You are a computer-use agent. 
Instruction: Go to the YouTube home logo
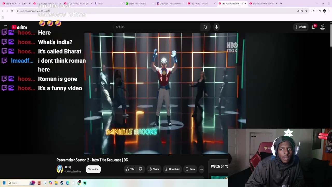point(19,27)
